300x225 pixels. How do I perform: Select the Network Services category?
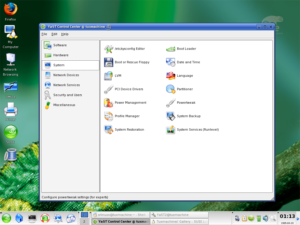tap(71, 85)
